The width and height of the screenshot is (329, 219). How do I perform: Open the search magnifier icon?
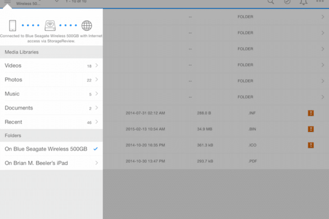[271, 2]
